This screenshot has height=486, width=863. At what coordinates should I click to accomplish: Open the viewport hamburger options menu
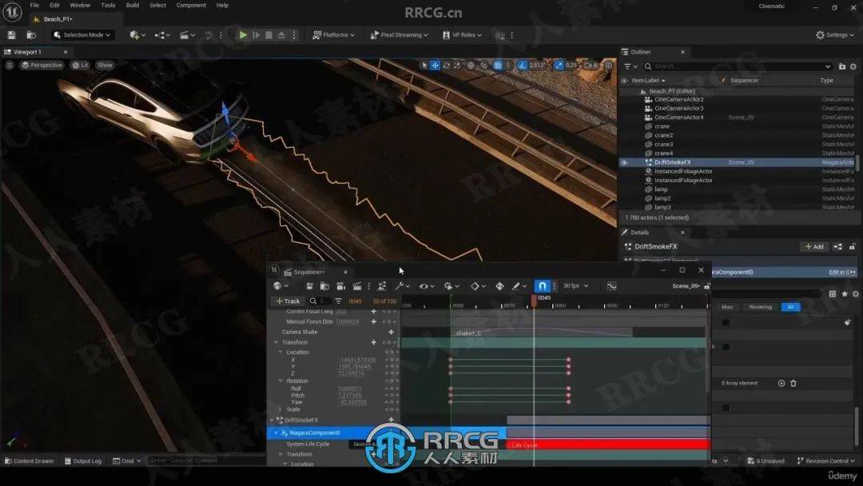point(10,65)
